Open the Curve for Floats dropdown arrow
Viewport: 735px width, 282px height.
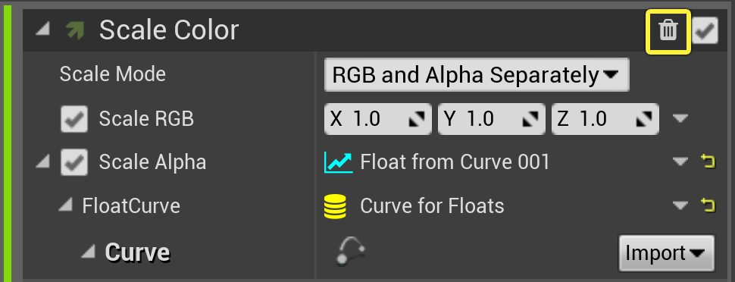pyautogui.click(x=680, y=205)
